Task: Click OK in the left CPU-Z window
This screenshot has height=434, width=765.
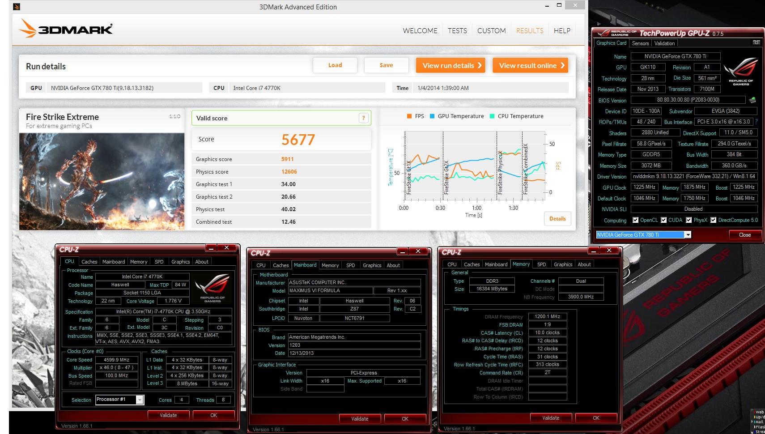Action: [213, 415]
